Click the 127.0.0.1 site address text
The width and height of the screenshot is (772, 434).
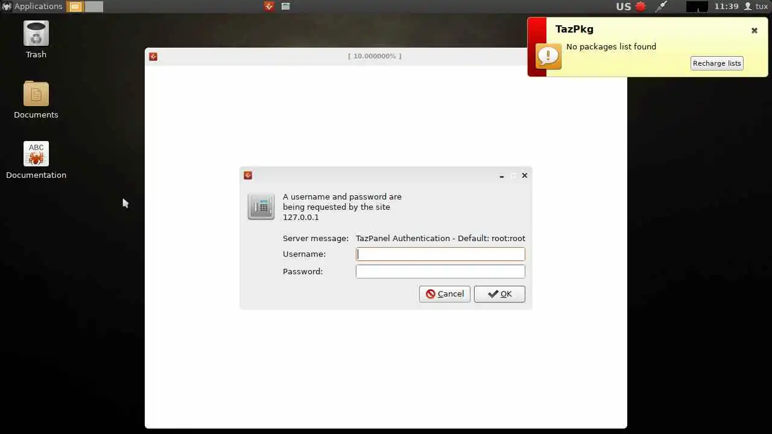point(301,217)
